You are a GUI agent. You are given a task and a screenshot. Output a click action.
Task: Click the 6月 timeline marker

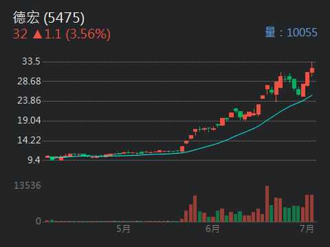[x=212, y=228]
